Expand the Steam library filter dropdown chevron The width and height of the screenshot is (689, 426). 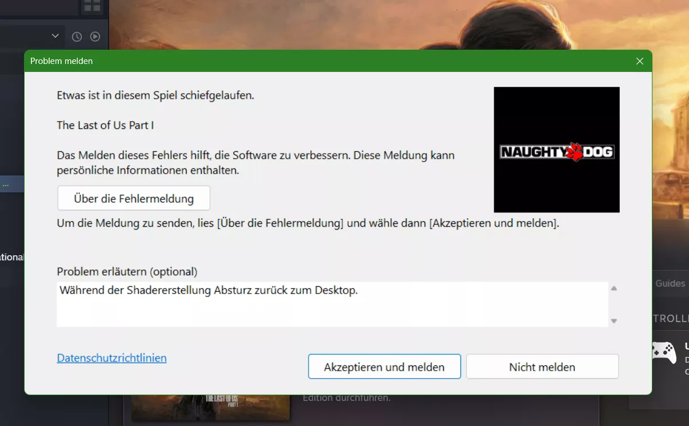[55, 36]
